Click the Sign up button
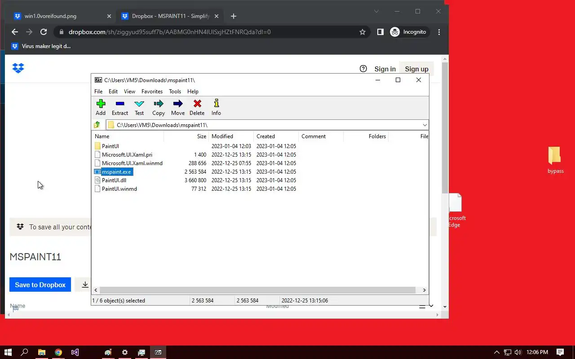 tap(416, 69)
